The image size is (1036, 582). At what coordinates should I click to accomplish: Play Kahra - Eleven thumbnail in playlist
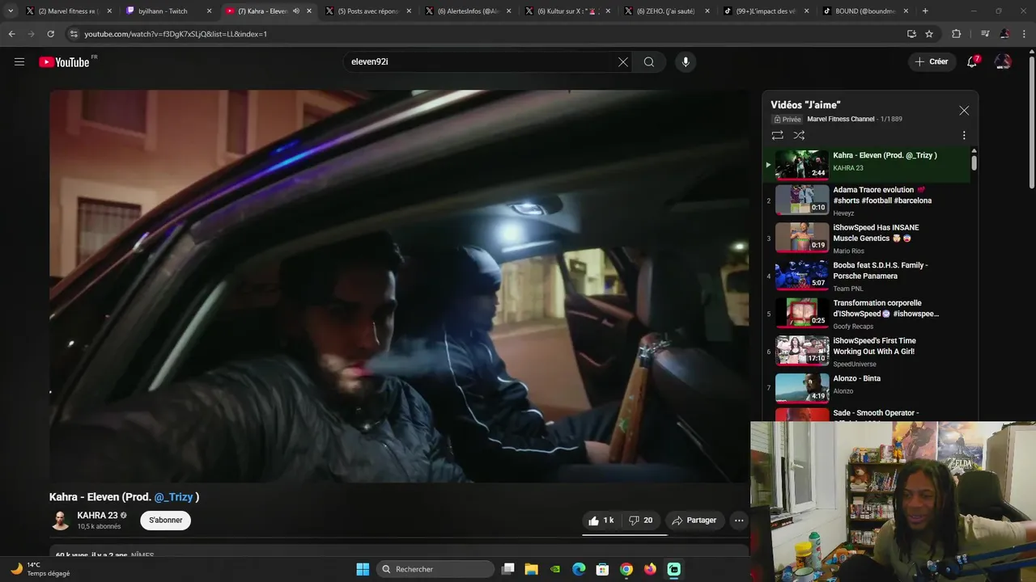[802, 165]
